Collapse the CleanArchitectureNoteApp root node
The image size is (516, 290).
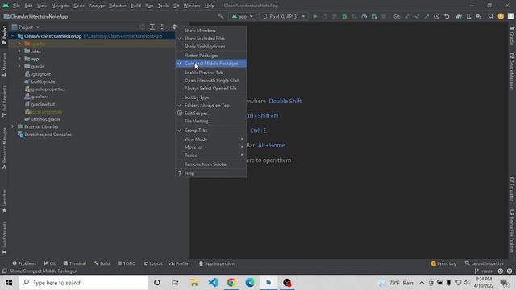click(x=13, y=36)
